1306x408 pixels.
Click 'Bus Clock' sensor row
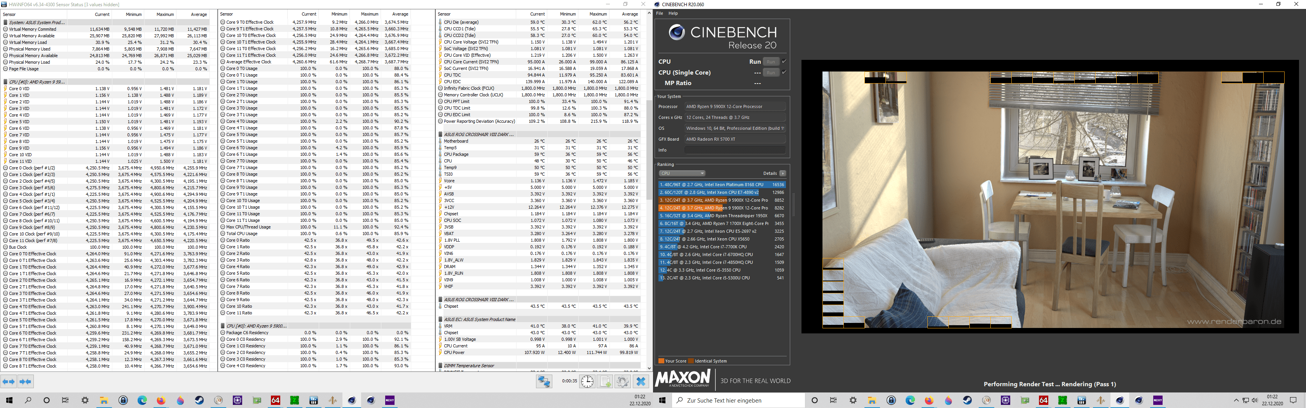click(x=105, y=248)
